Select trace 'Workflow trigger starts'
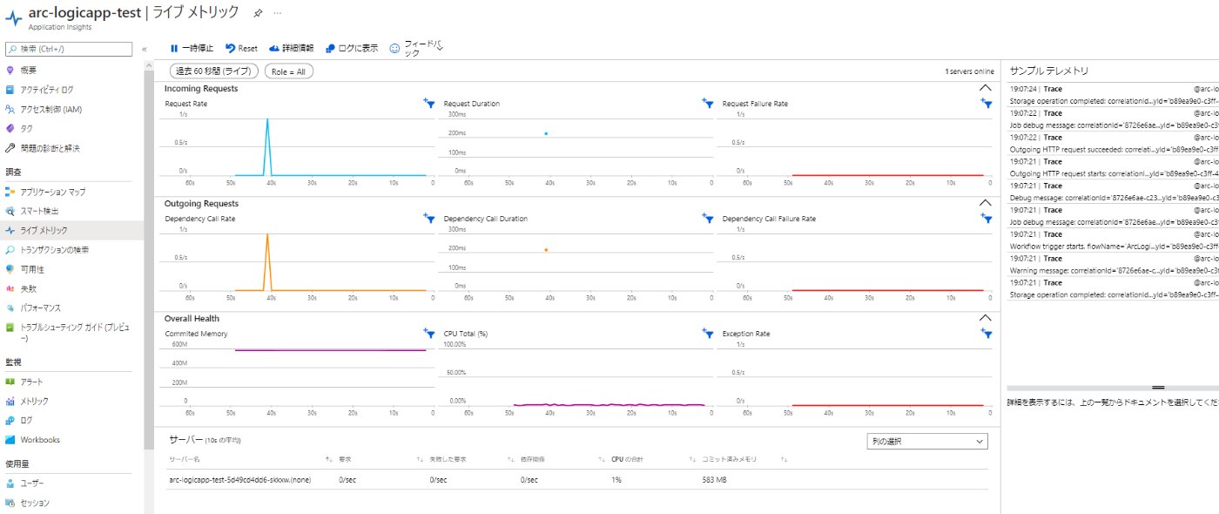The width and height of the screenshot is (1219, 514). pos(1114,240)
